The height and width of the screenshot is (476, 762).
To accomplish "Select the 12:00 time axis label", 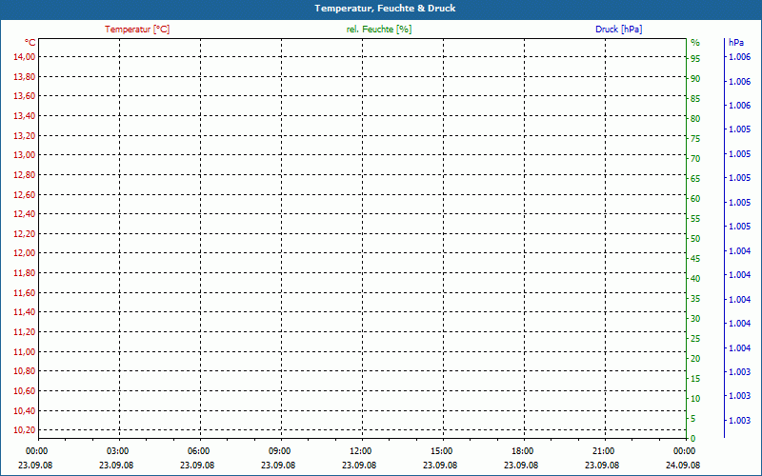I will click(360, 451).
